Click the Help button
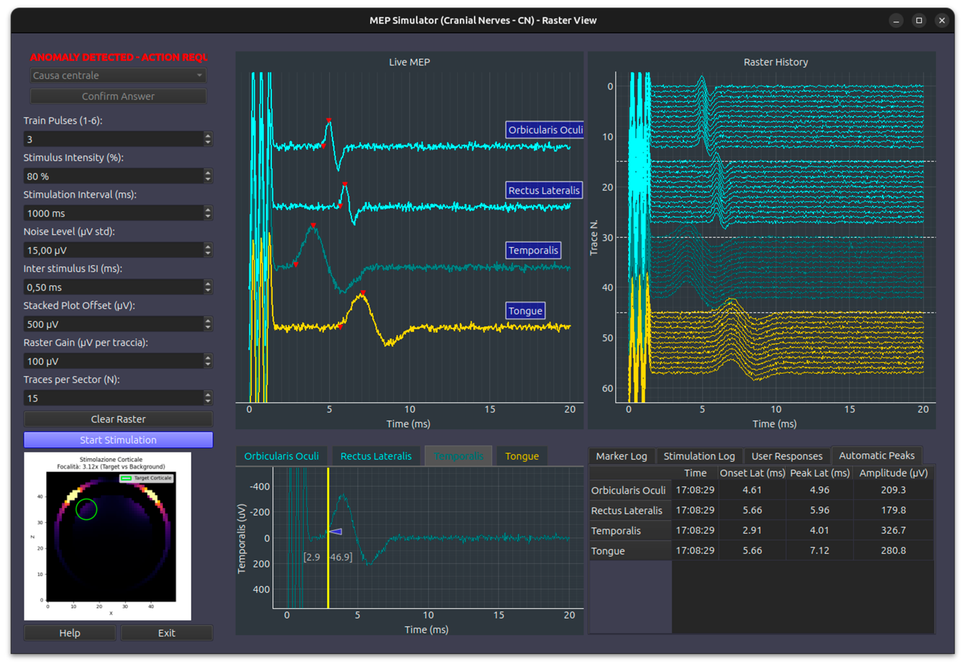963x665 pixels. (x=70, y=632)
